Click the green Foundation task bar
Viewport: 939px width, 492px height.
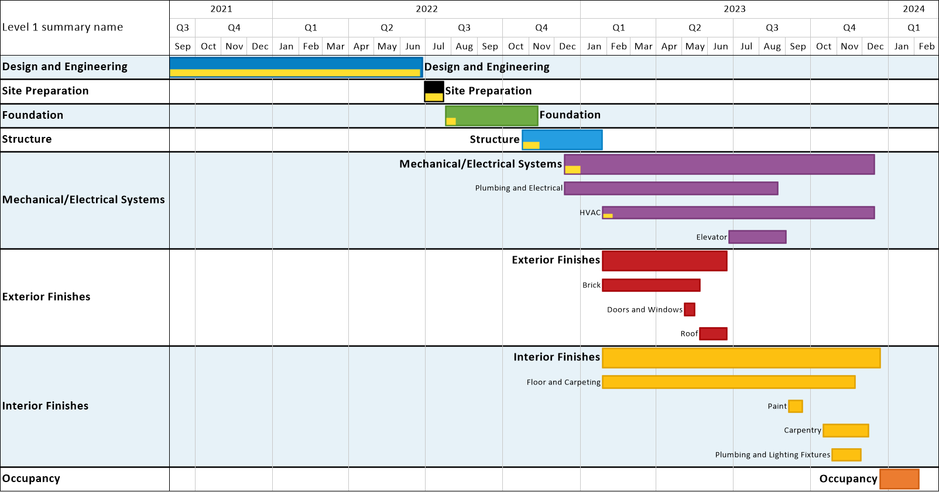(x=492, y=116)
